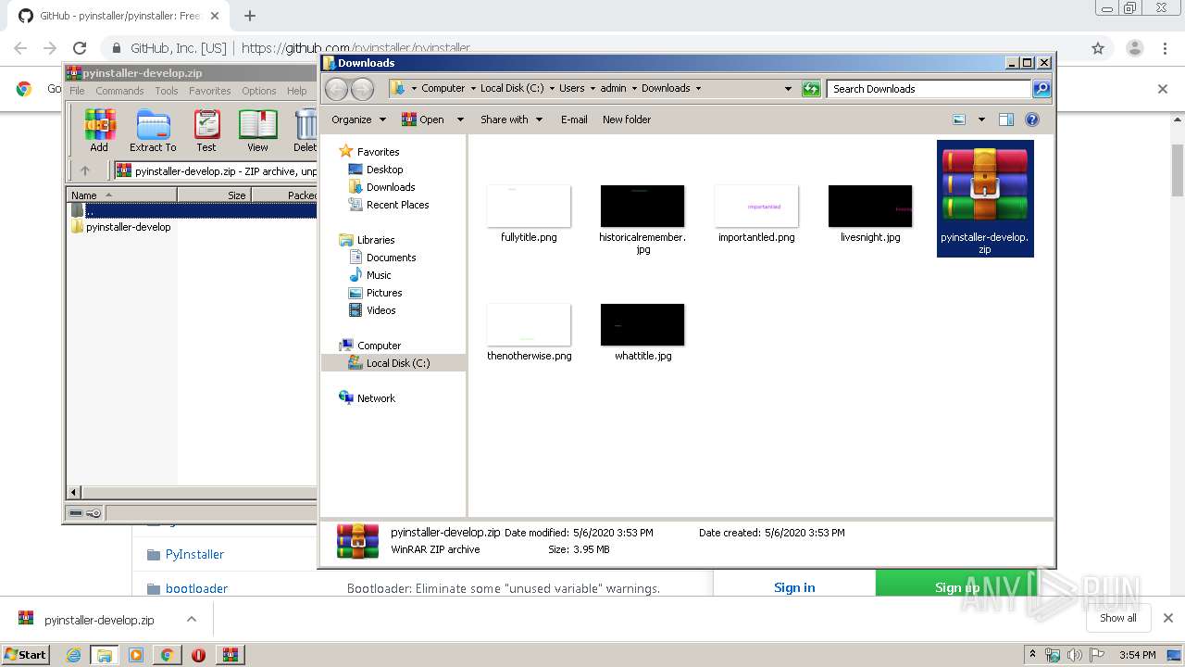Click WinRAR View toolbar icon

257,130
